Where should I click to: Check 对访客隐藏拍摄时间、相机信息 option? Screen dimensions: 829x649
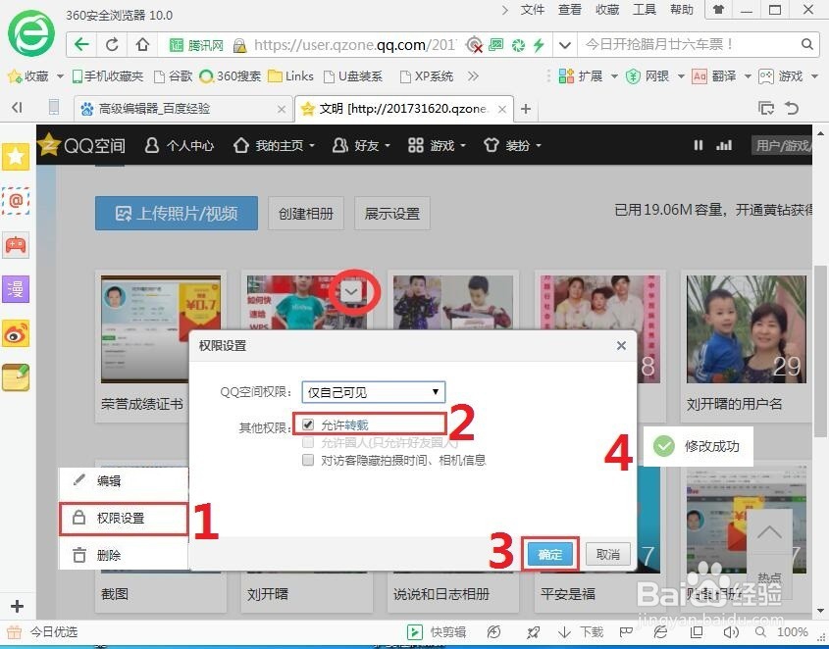coord(308,460)
